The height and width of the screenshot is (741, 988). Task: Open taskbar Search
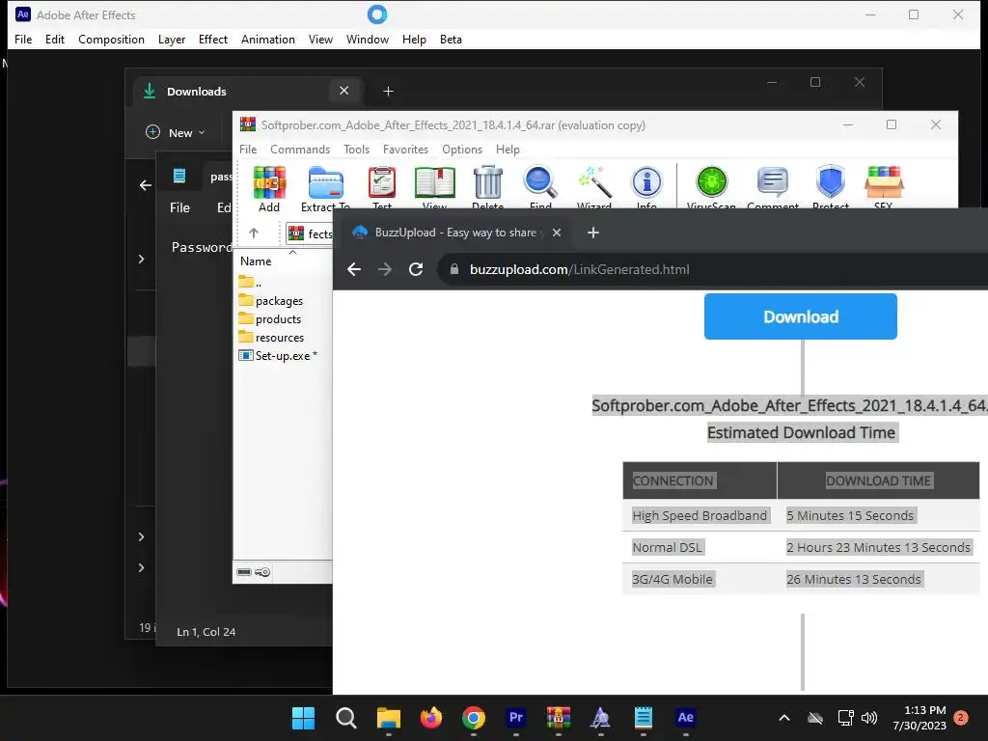(x=346, y=718)
